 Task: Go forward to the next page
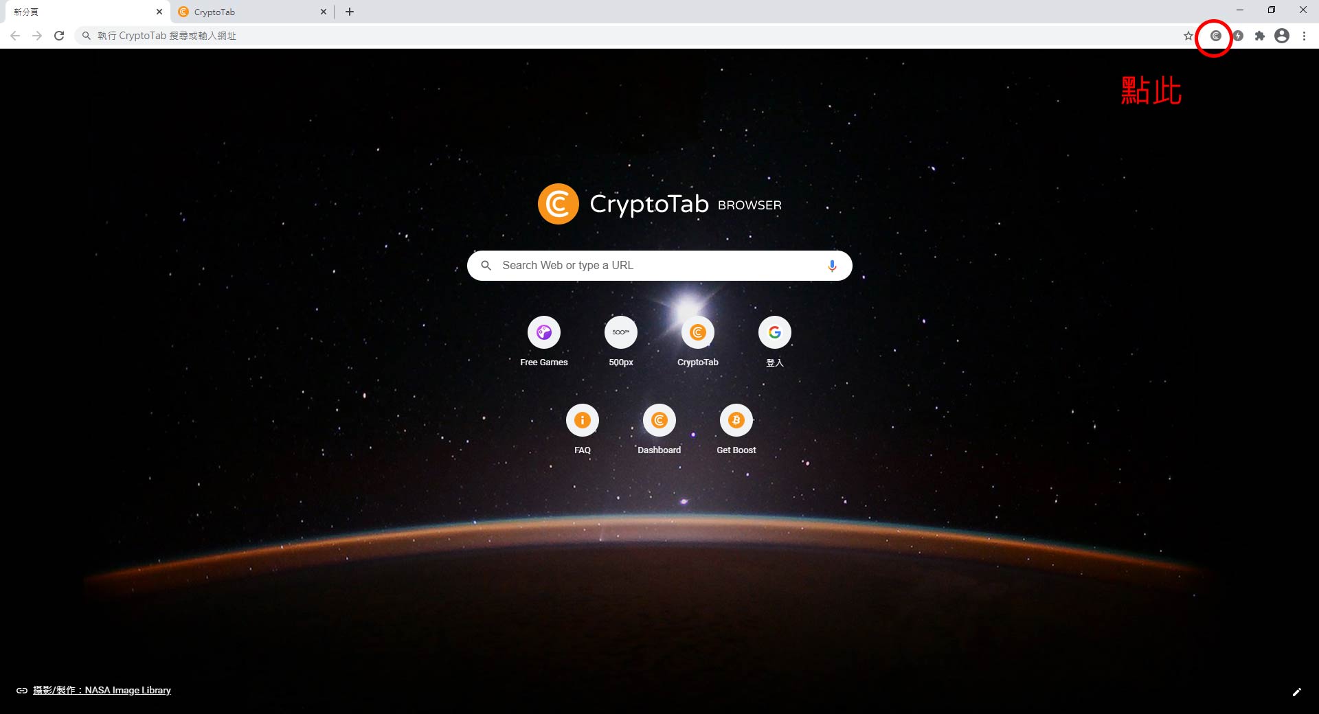37,36
